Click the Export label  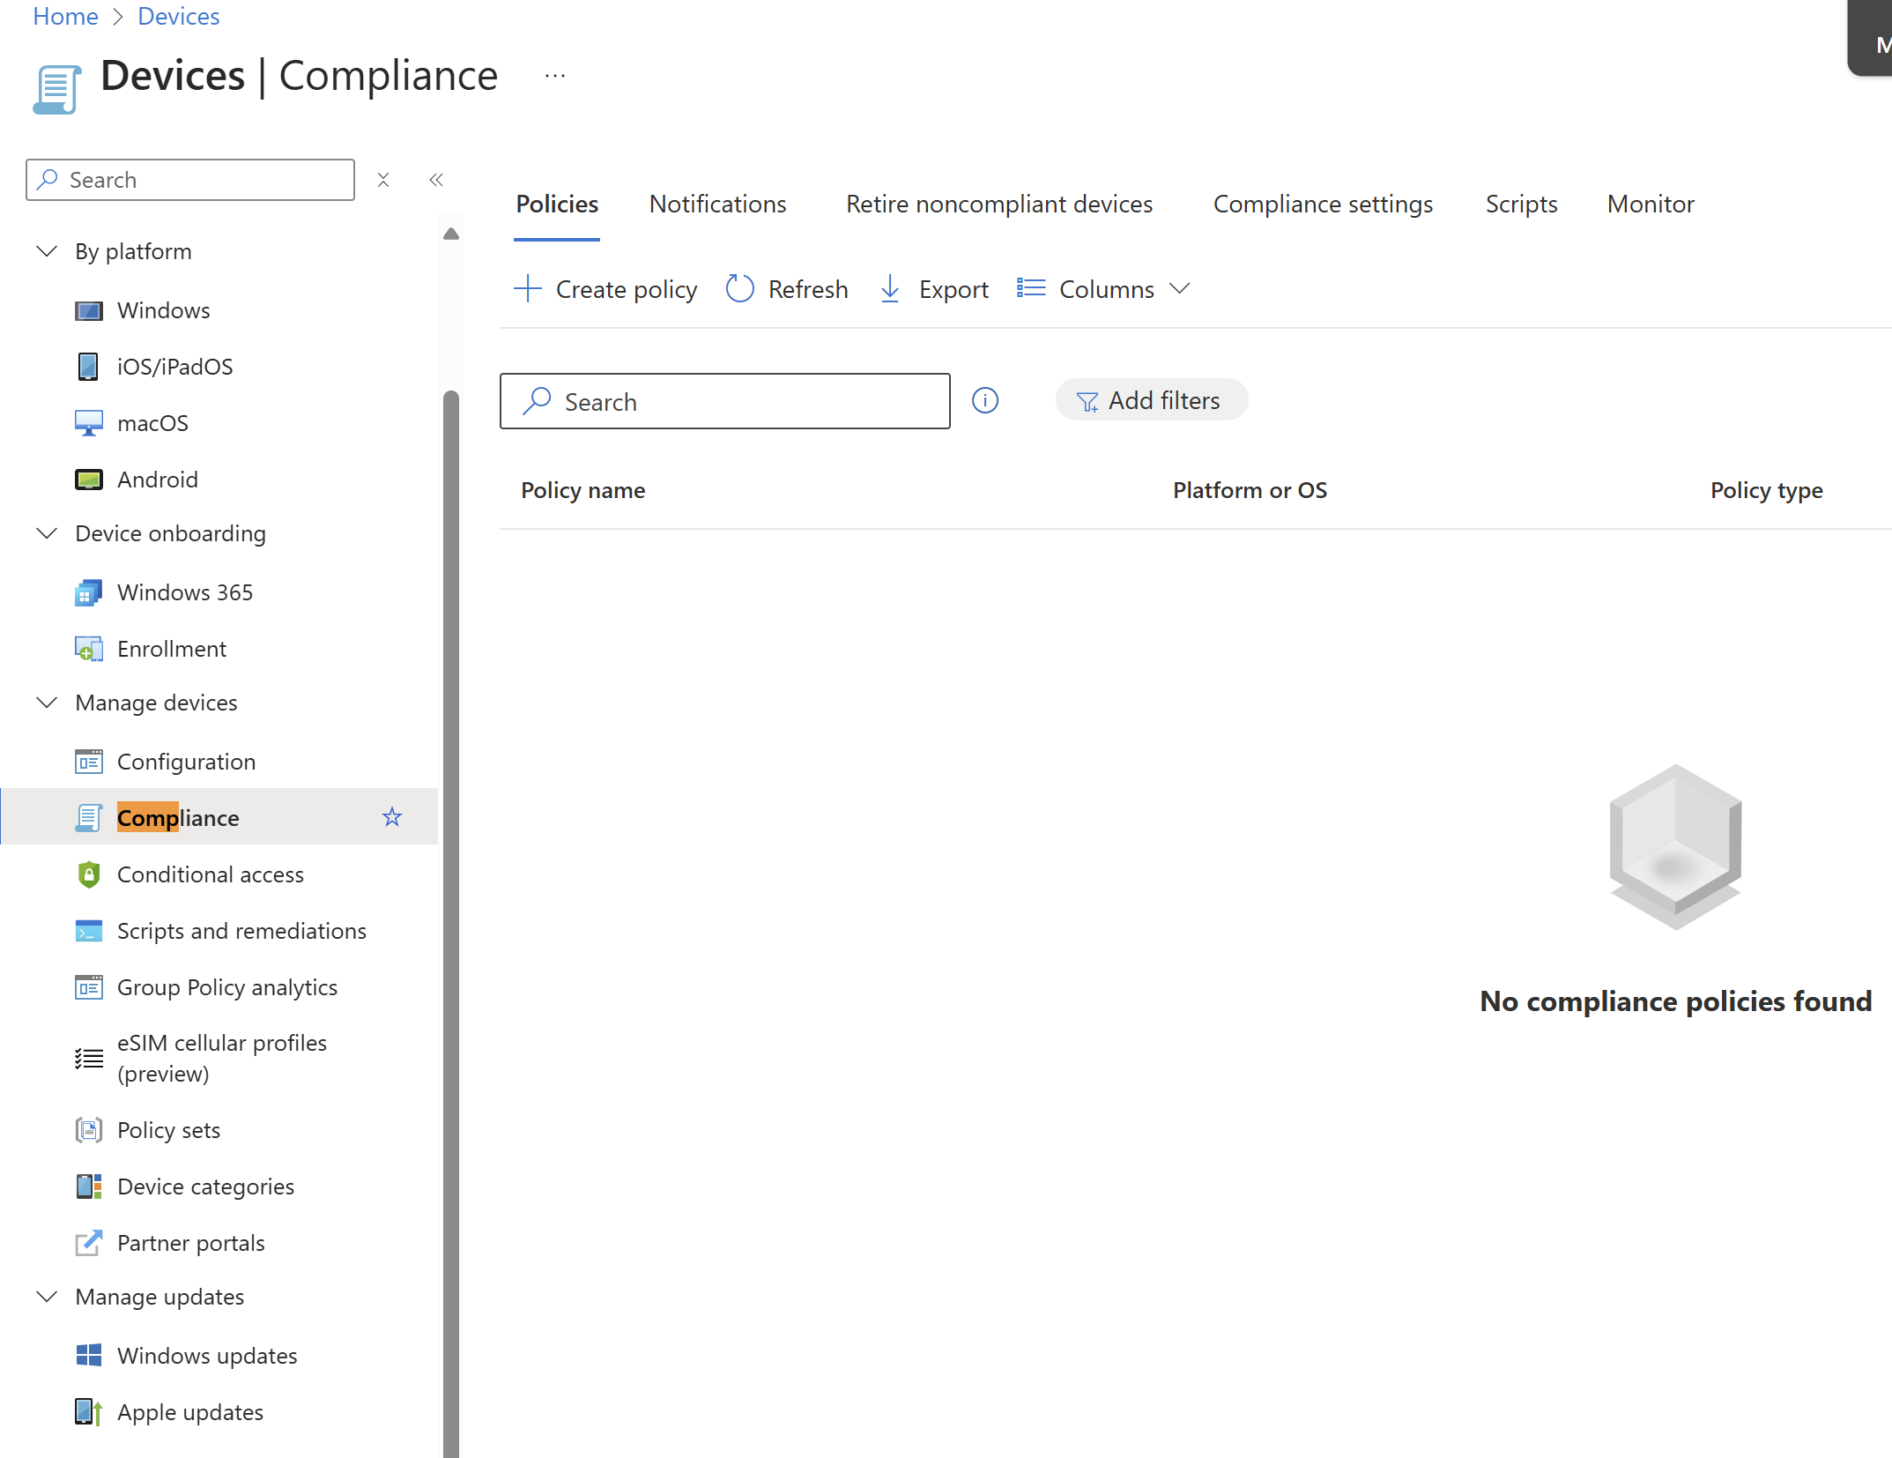953,289
